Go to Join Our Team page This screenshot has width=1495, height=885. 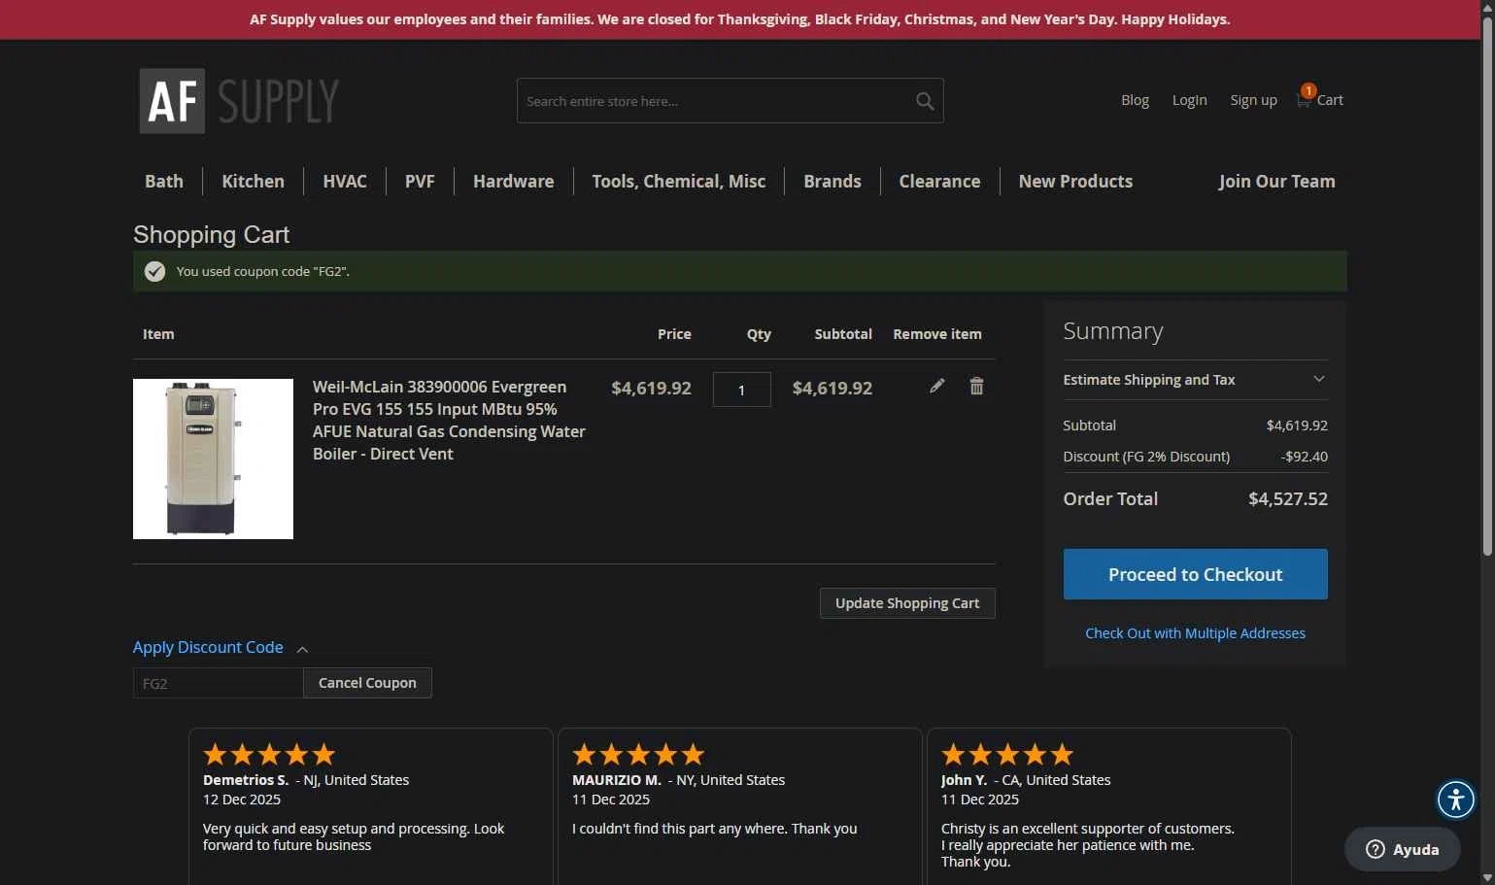coord(1276,182)
